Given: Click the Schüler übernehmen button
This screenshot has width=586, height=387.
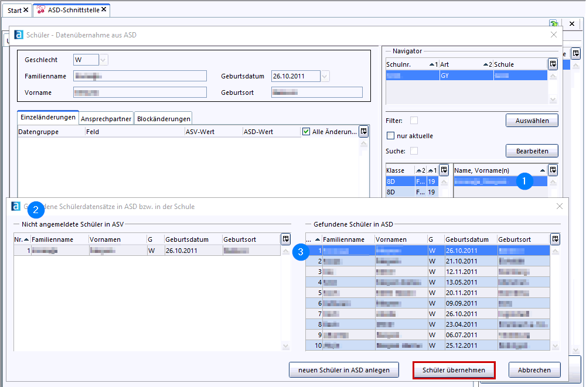Looking at the screenshot, I should tap(454, 370).
